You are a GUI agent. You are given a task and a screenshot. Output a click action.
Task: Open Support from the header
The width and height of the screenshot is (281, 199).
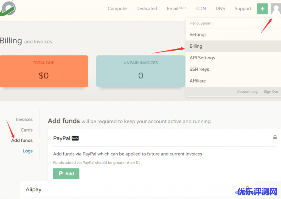click(x=243, y=8)
